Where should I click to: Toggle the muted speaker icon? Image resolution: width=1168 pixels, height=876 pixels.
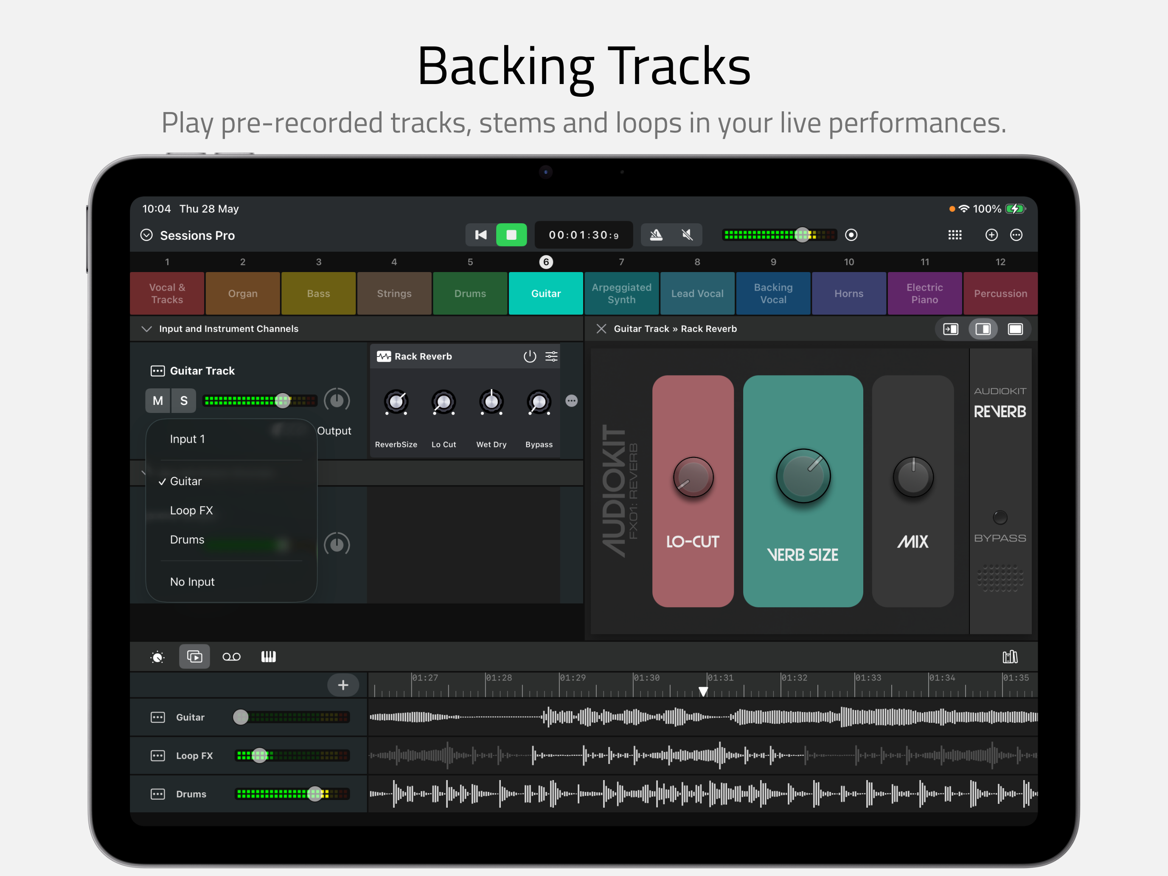687,235
